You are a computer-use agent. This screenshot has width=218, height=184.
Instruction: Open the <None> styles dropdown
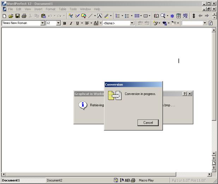coord(132,23)
